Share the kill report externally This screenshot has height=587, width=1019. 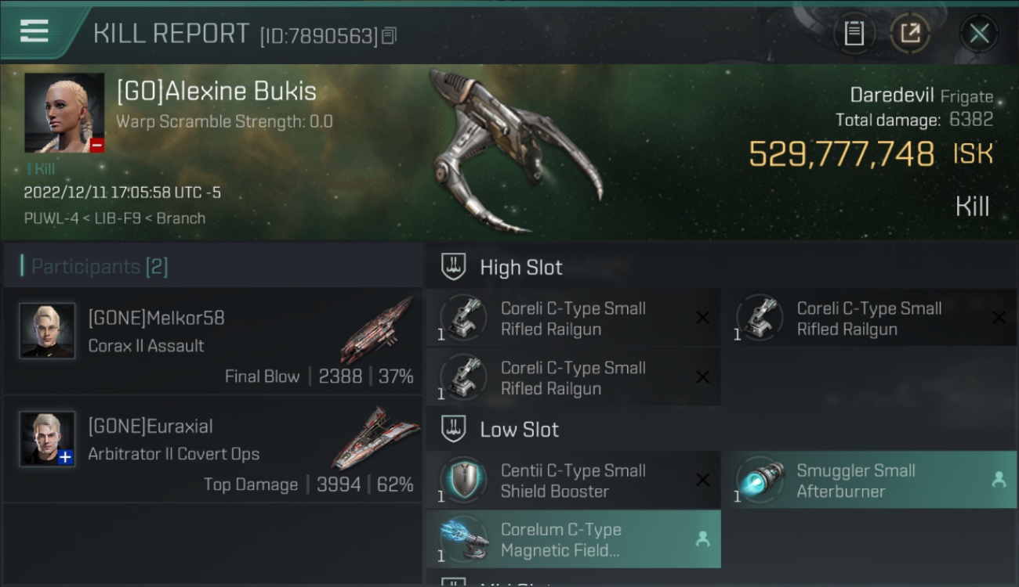coord(910,33)
